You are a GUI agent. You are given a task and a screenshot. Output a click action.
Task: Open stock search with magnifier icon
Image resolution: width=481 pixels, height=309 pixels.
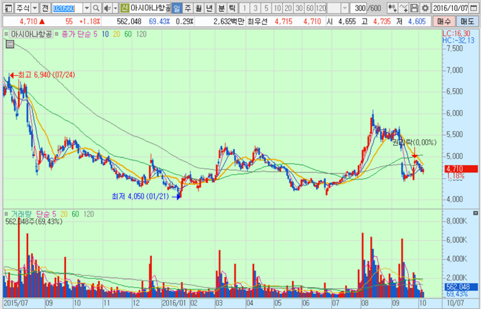tap(96, 8)
